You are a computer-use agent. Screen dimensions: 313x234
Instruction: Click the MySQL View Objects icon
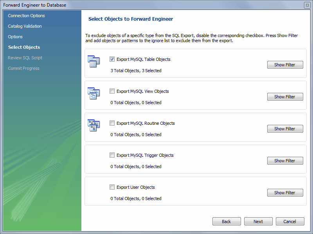[x=94, y=94]
